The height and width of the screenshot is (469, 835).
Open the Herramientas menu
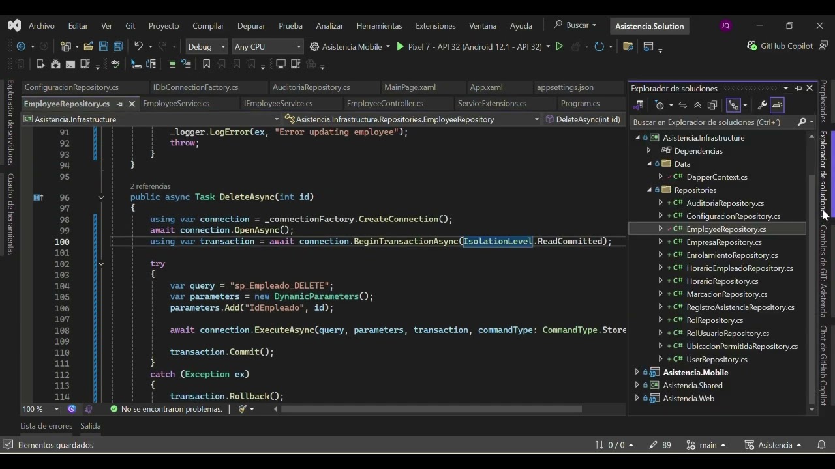[x=379, y=25]
